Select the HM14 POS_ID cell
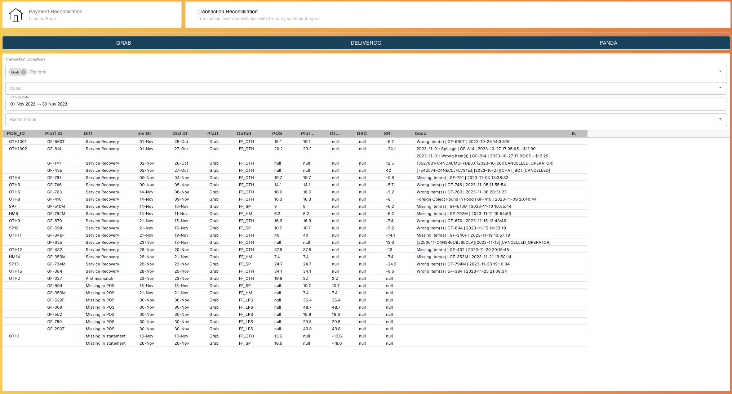Image resolution: width=732 pixels, height=394 pixels. pos(14,257)
